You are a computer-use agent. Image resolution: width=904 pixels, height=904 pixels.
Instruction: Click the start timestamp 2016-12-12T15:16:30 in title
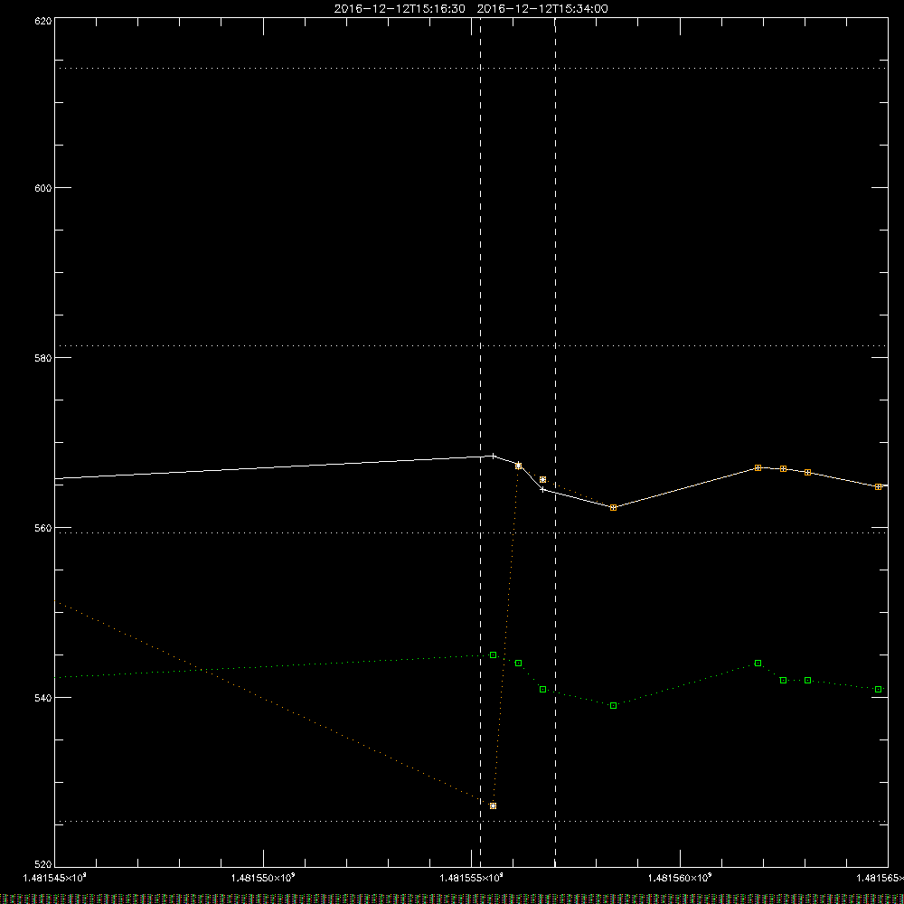[x=400, y=9]
